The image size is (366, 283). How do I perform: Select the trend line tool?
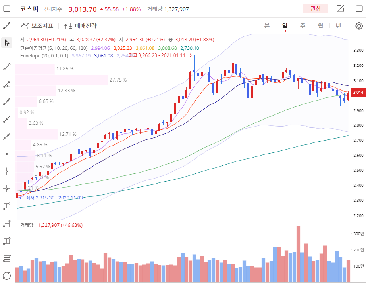7,67
